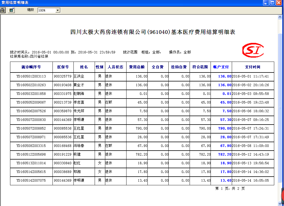Click the print icon in toolbar

pyautogui.click(x=3, y=10)
